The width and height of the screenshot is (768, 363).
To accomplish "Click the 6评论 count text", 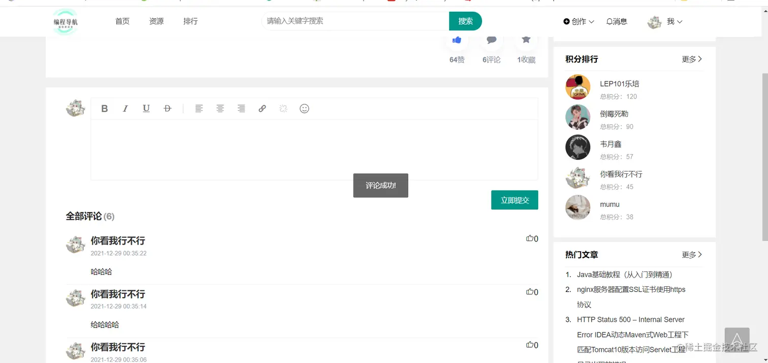I will (x=491, y=59).
